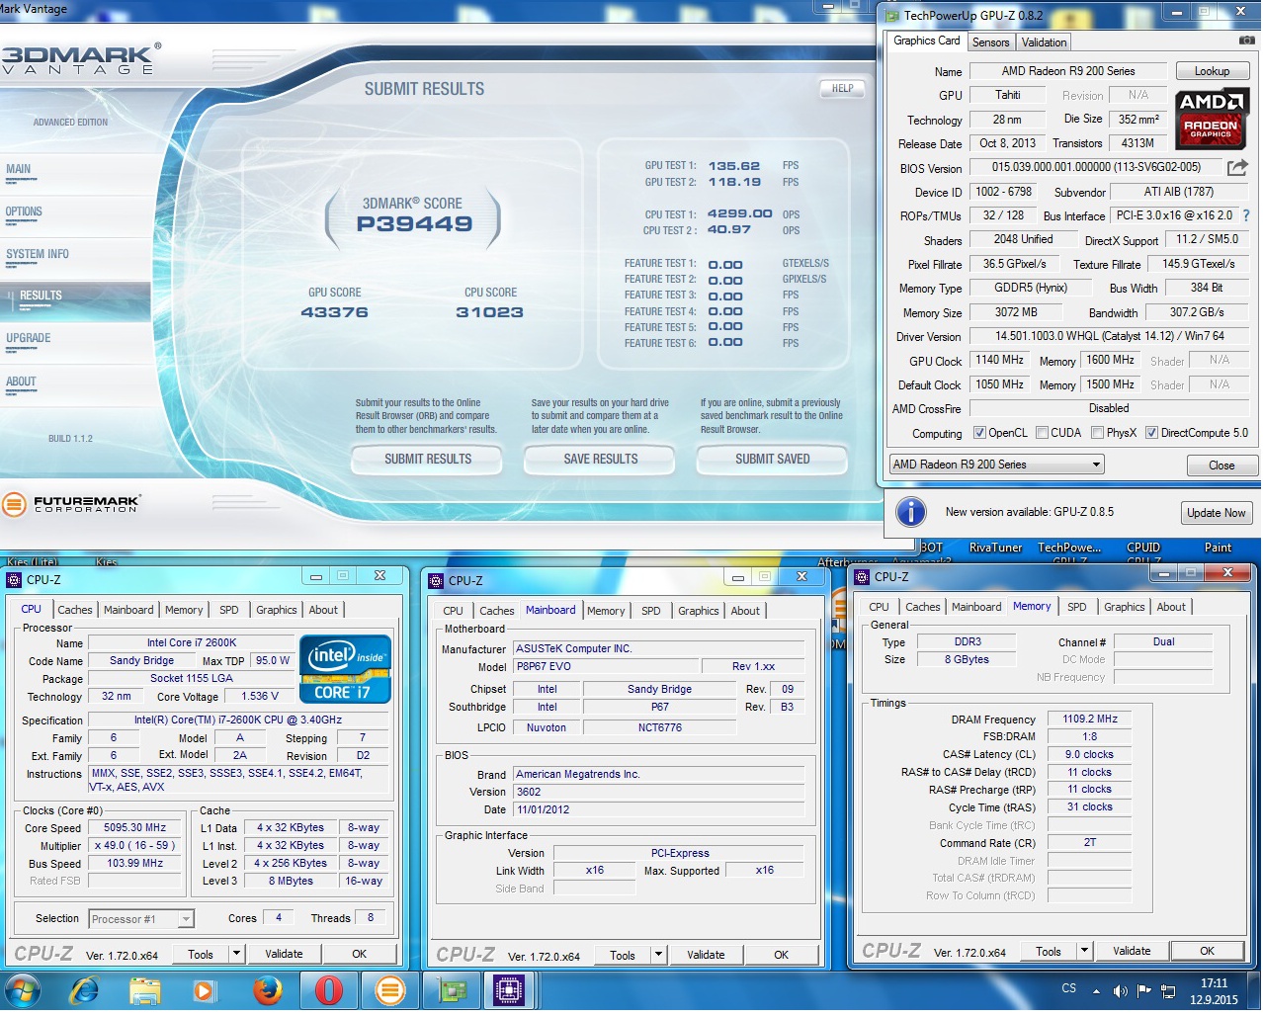
Task: Open Internet Explorer from taskbar
Action: pos(85,989)
